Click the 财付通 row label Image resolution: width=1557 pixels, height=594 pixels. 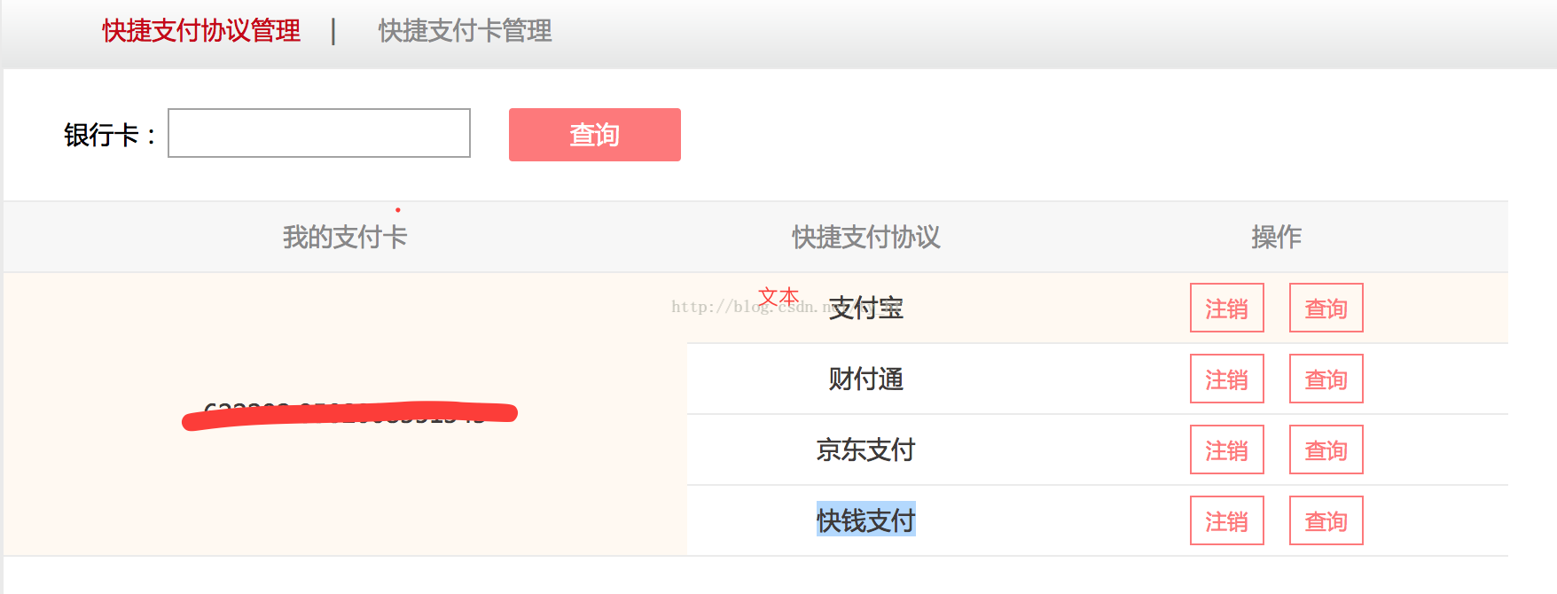tap(865, 379)
